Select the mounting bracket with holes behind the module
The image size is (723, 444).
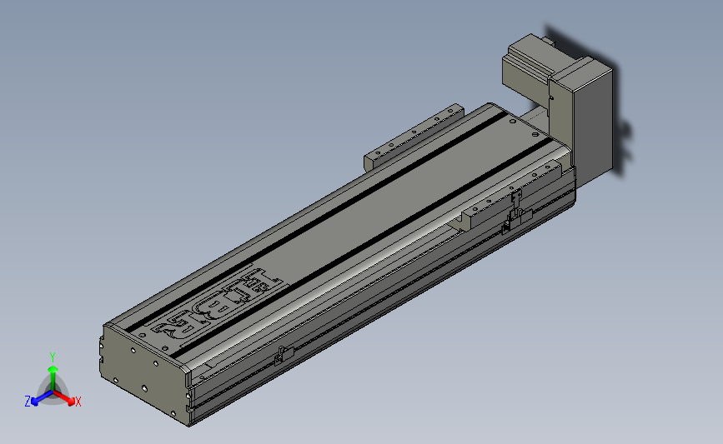pyautogui.click(x=414, y=137)
